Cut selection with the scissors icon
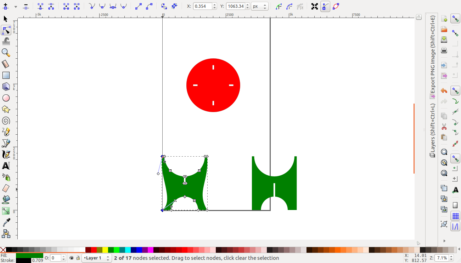461x263 pixels. point(444,127)
